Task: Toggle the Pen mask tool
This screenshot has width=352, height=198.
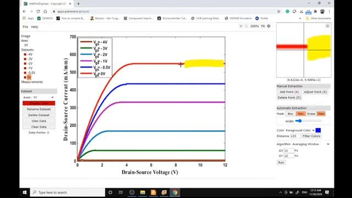Action: coord(301,114)
